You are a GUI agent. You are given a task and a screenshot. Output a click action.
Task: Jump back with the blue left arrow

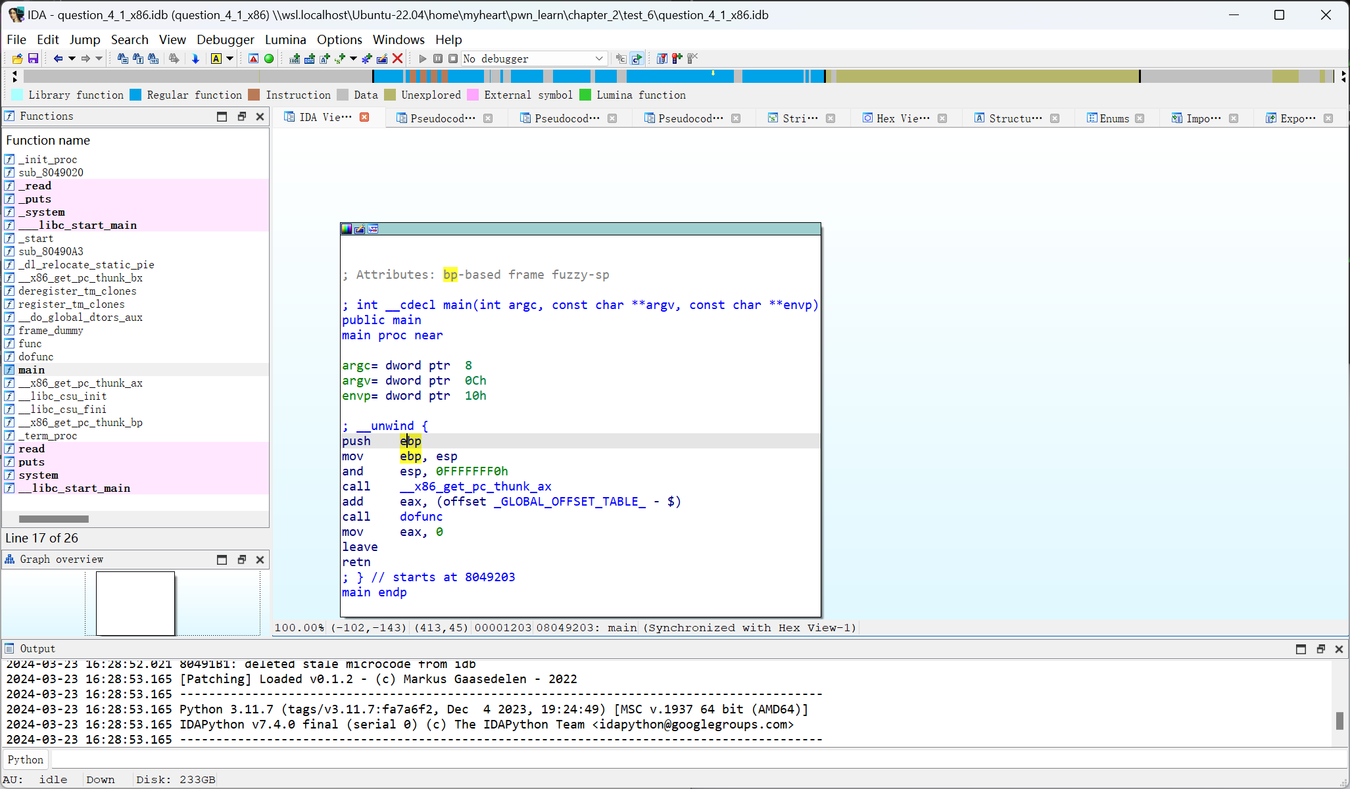click(58, 59)
